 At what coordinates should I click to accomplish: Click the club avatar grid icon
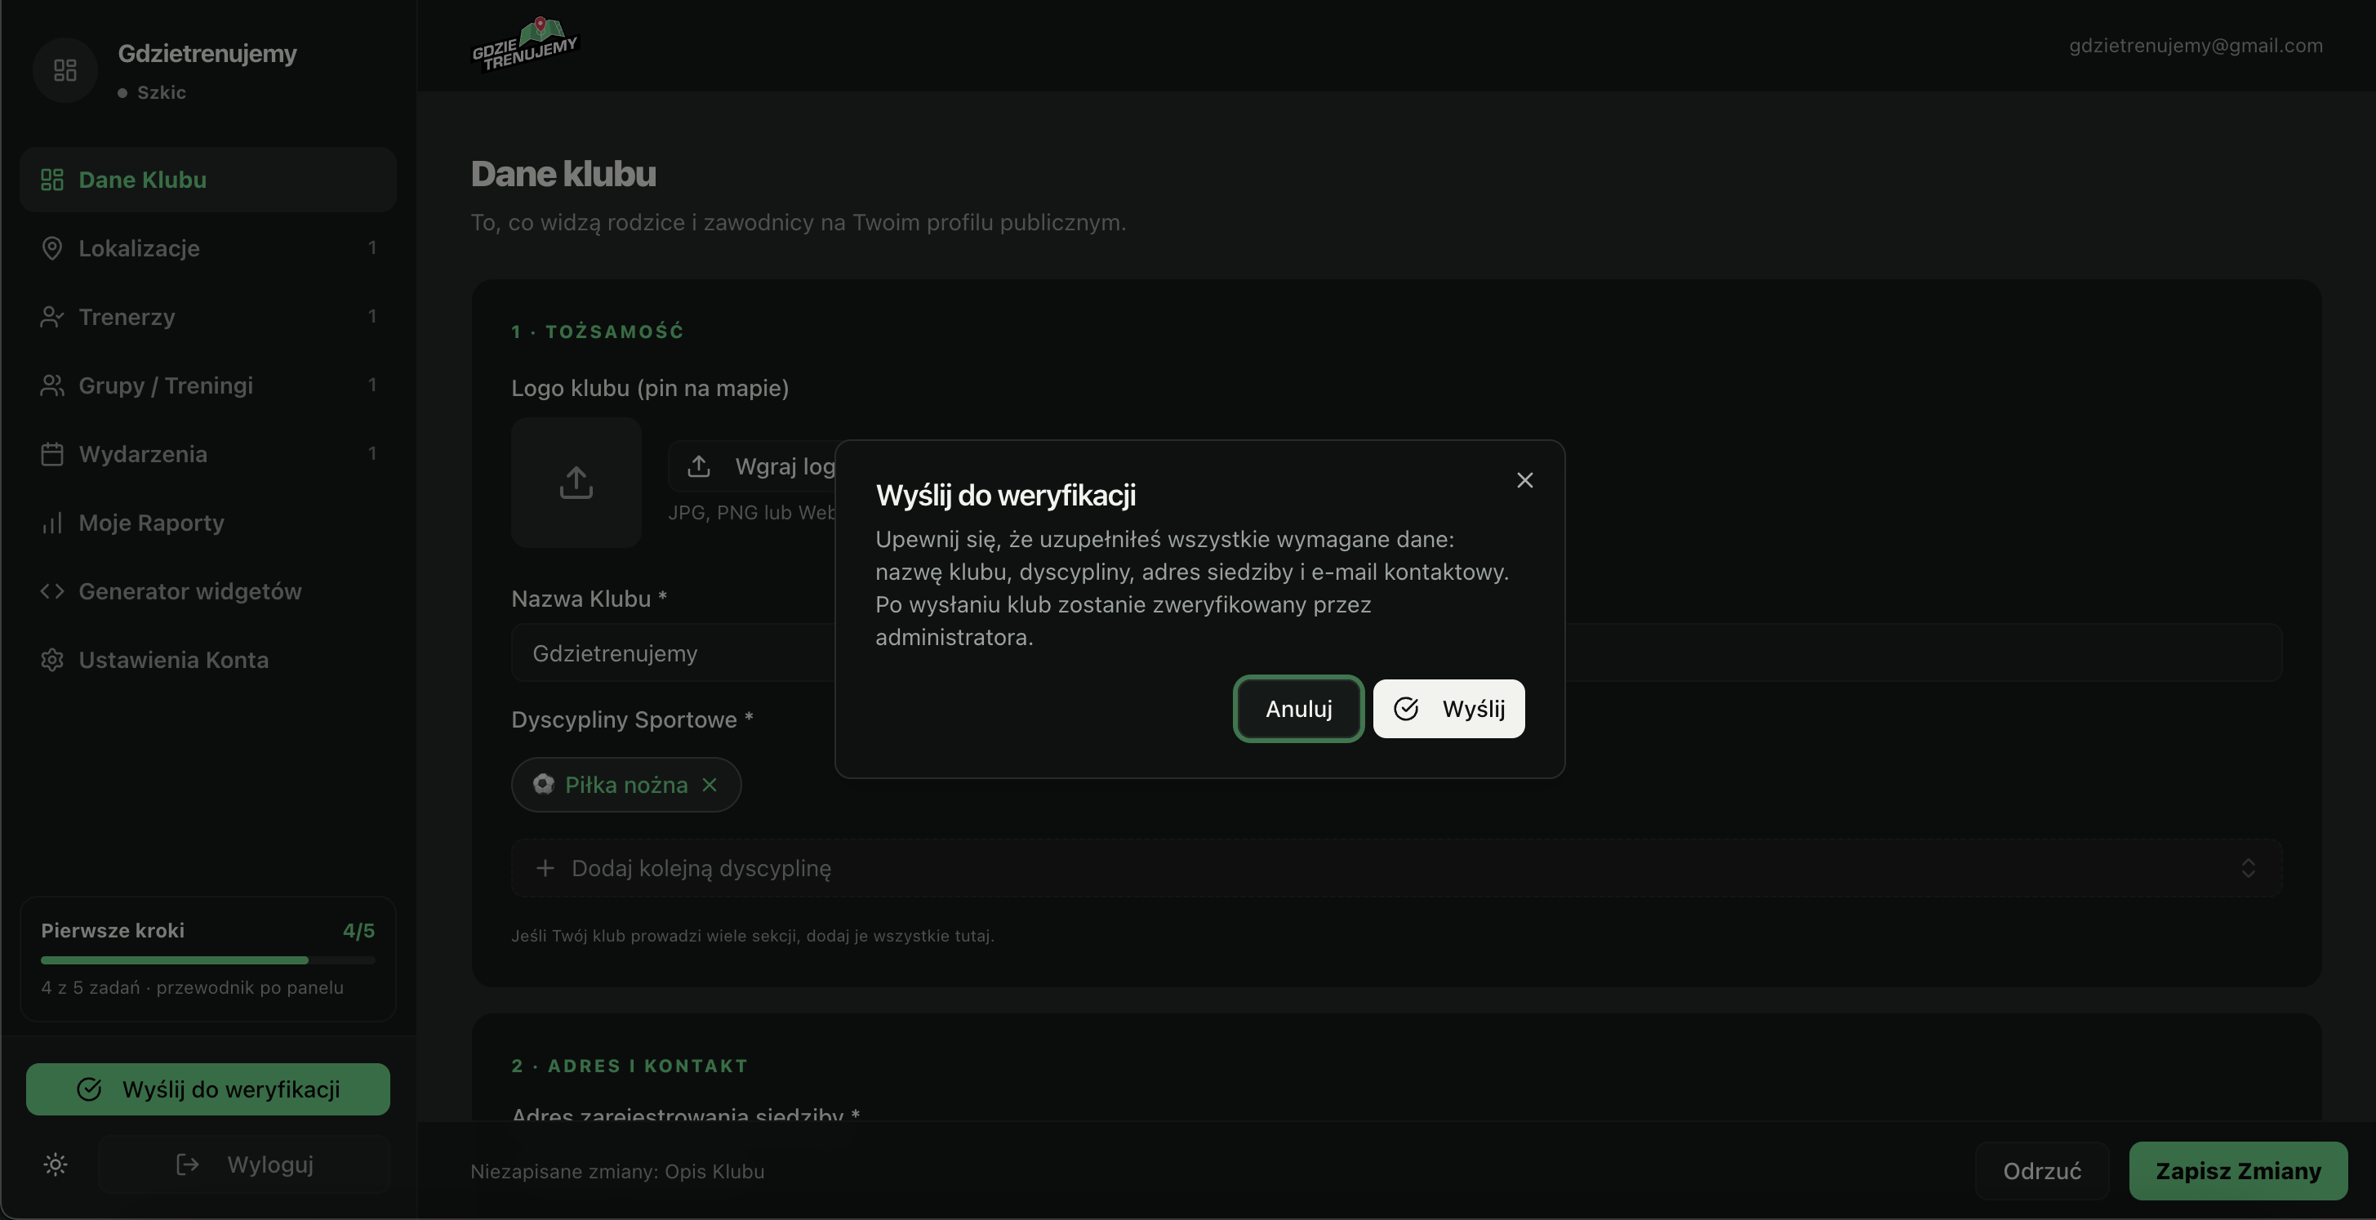65,70
